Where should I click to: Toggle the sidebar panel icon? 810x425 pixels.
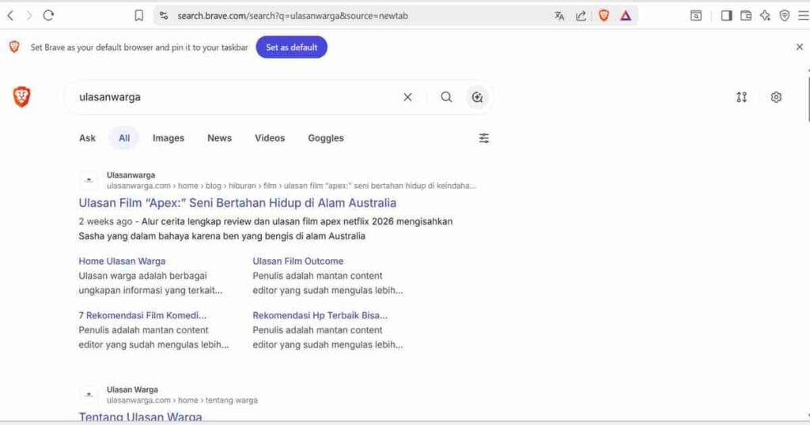click(x=726, y=16)
